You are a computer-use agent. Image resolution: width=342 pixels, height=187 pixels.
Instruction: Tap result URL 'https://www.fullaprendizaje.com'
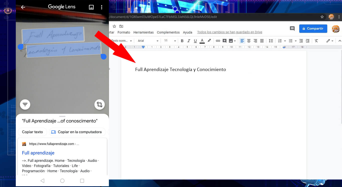[x=52, y=144]
